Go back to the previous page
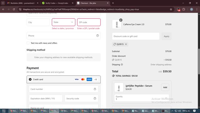The height and width of the screenshot is (113, 200). 3,9
